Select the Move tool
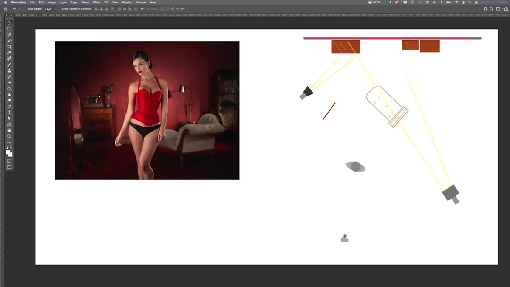The height and width of the screenshot is (287, 510). [x=9, y=23]
